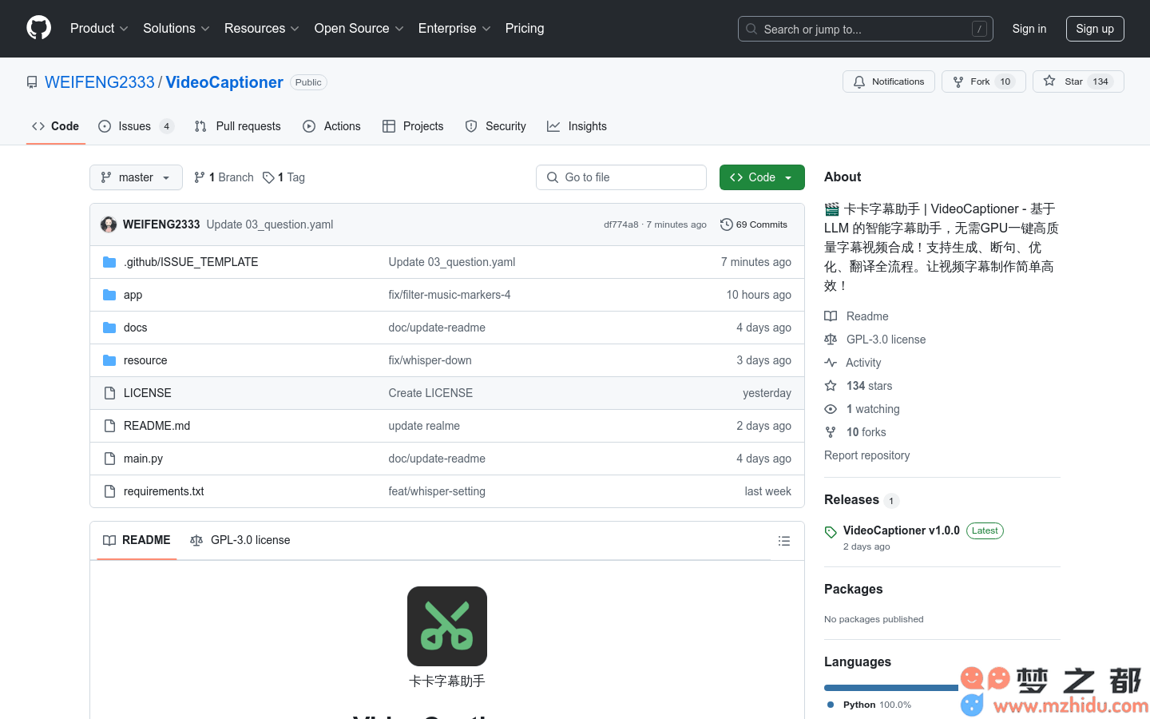The height and width of the screenshot is (719, 1150).
Task: Open the Projects tab
Action: [413, 126]
